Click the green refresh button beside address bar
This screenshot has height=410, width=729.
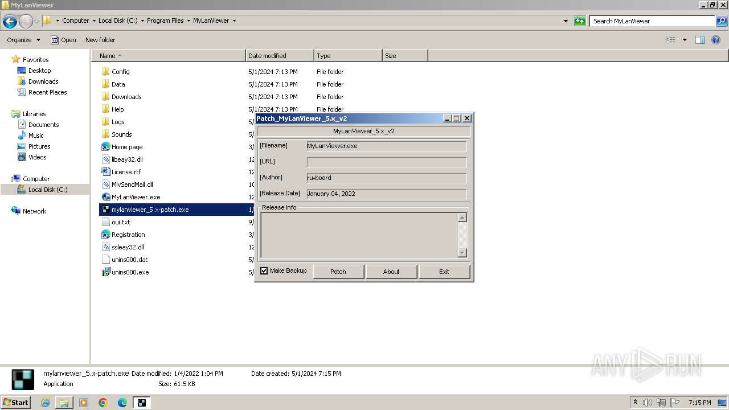tap(580, 21)
